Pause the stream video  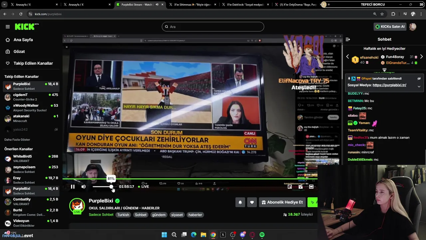pos(73,187)
